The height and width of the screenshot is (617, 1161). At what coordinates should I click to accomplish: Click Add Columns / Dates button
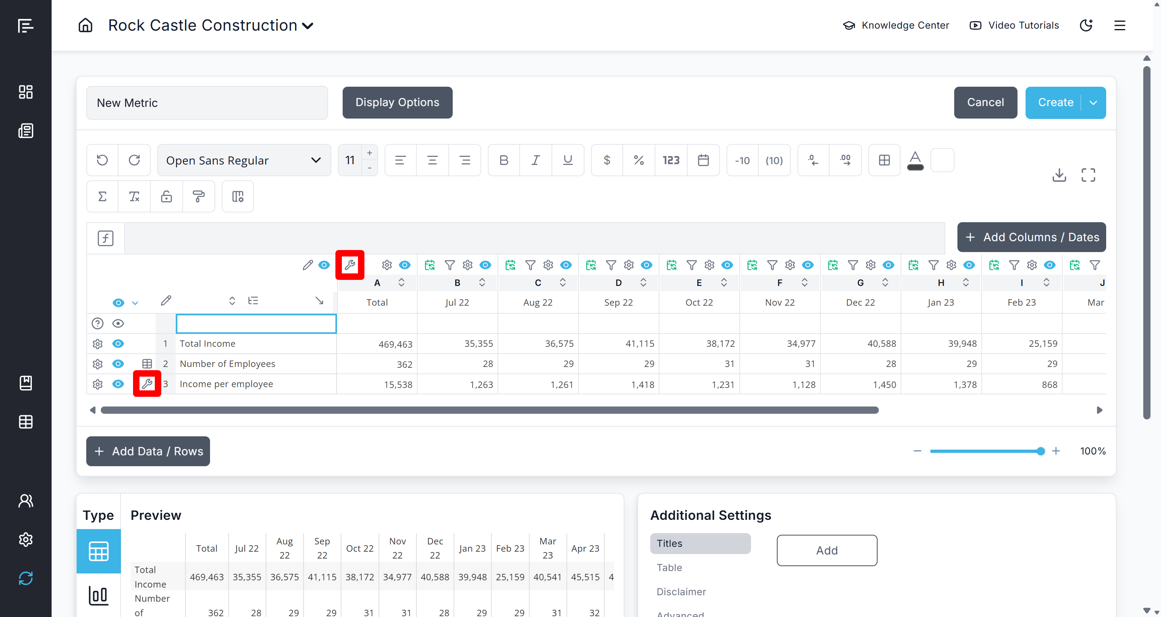tap(1031, 237)
